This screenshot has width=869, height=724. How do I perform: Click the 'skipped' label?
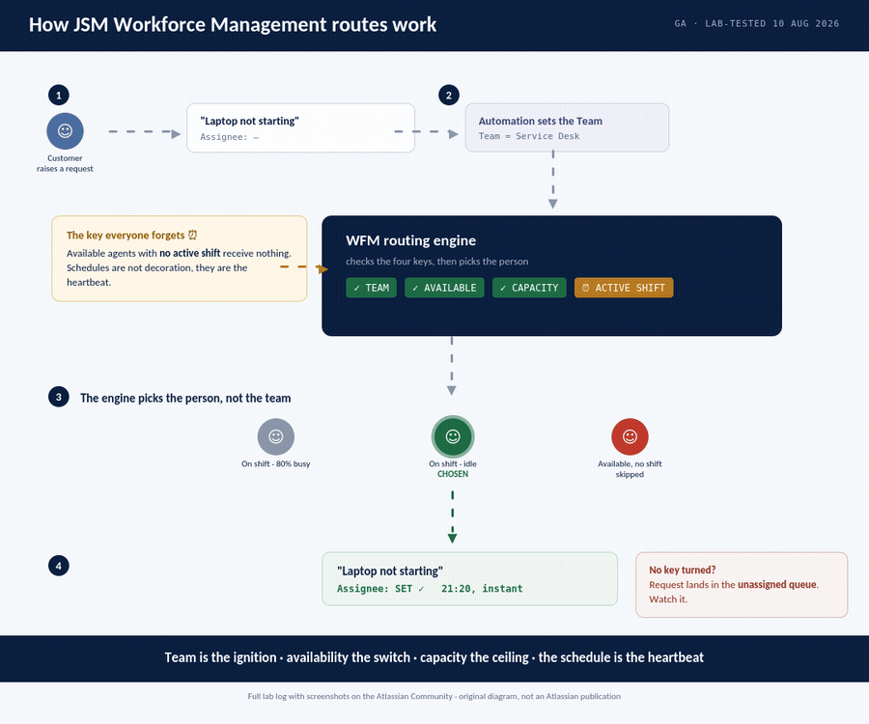(x=630, y=474)
